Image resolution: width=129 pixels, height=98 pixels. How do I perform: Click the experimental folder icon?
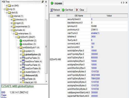pyautogui.click(x=14, y=27)
